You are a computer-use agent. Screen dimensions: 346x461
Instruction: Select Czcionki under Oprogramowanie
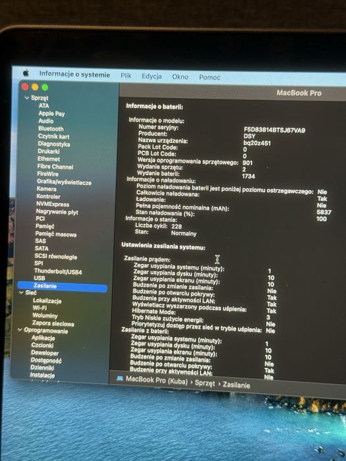pos(42,345)
